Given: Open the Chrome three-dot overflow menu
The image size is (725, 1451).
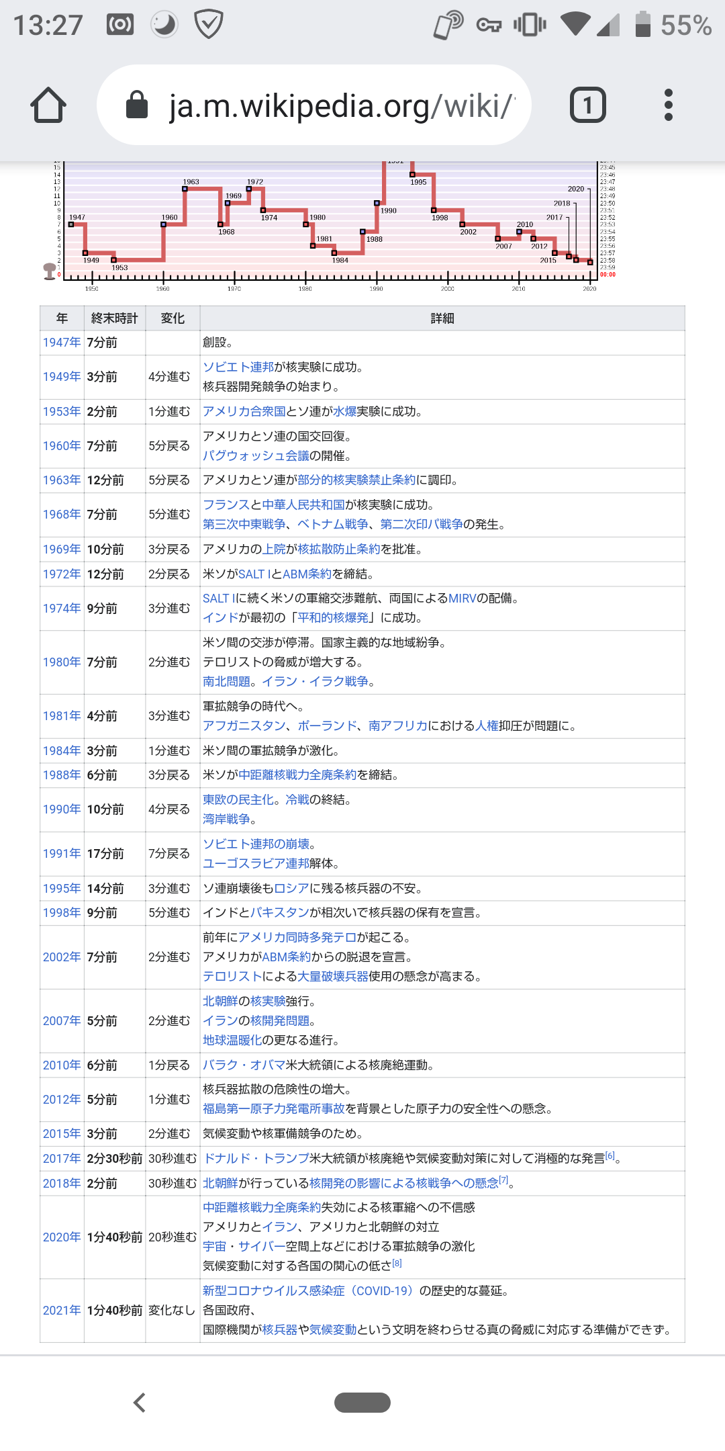Looking at the screenshot, I should (x=668, y=105).
